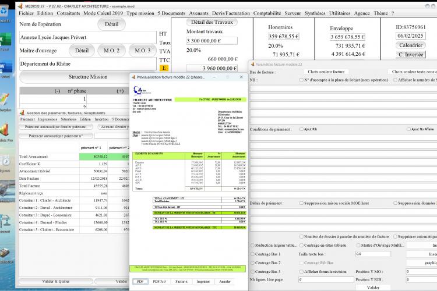
Task: Click Annuler in the invoice preview
Action: pyautogui.click(x=225, y=282)
